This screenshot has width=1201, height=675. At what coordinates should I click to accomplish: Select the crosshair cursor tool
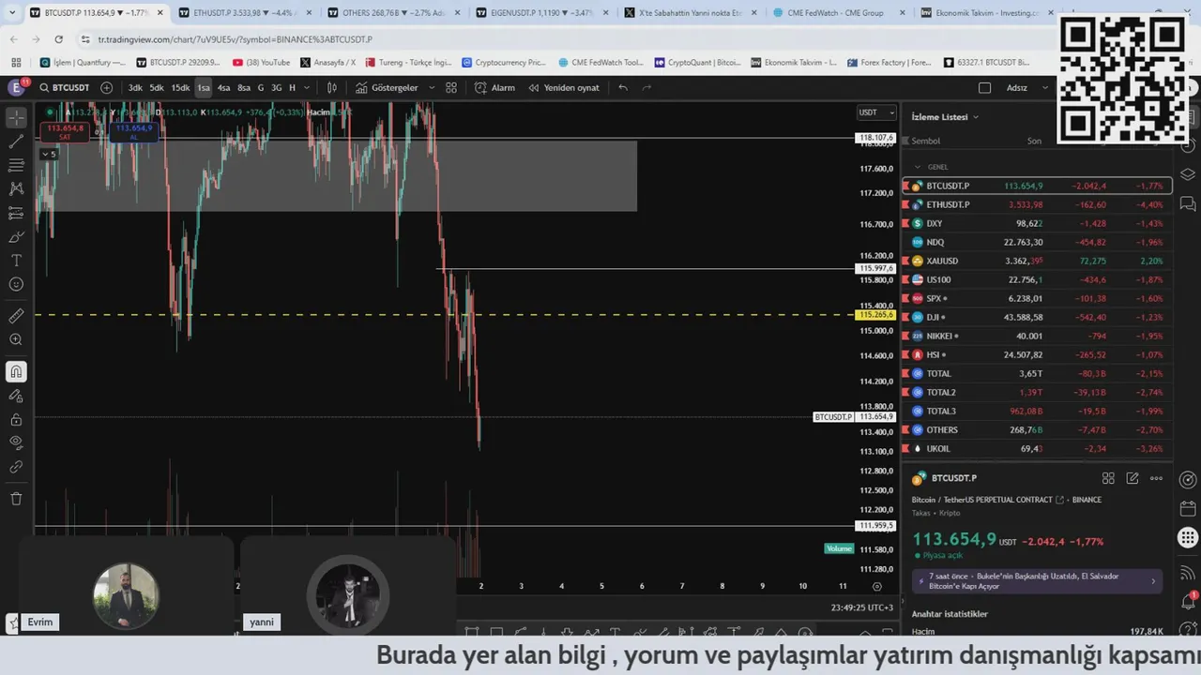point(16,118)
